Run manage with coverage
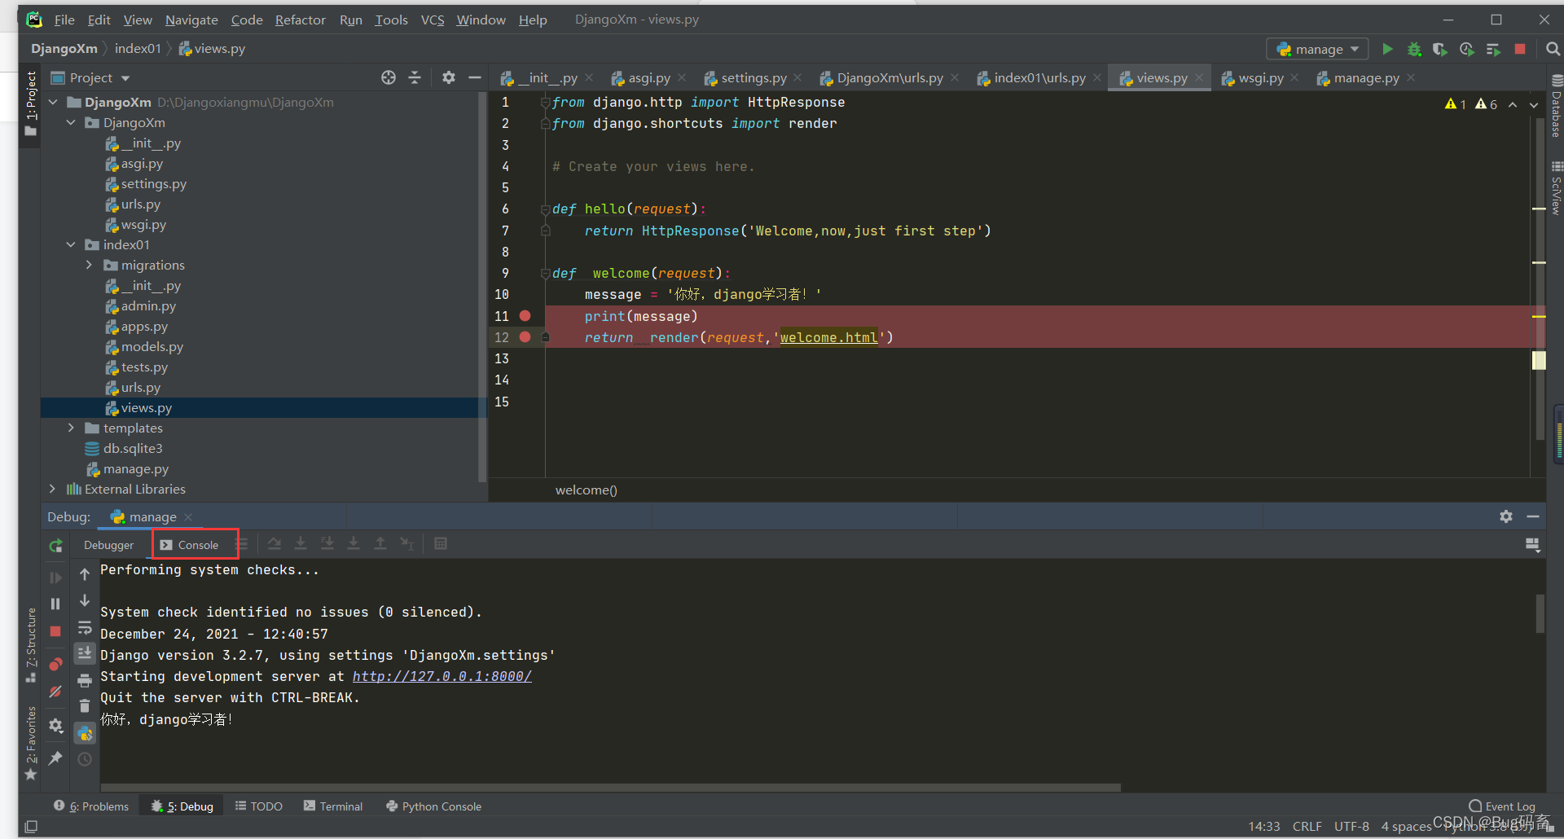 pyautogui.click(x=1440, y=49)
